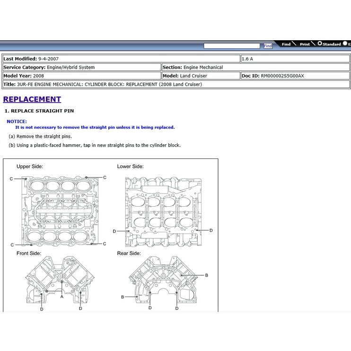
Task: Click the Model Year 2008 cell
Action: [81, 76]
